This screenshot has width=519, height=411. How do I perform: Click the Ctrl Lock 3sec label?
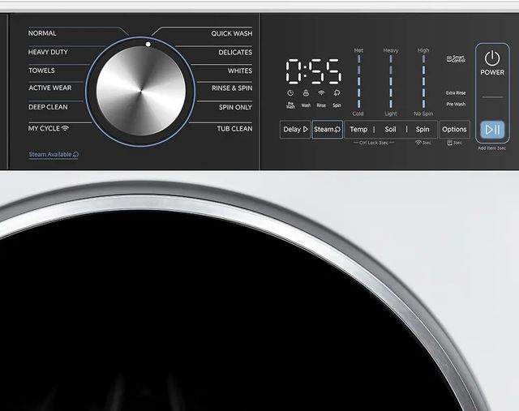tap(374, 143)
